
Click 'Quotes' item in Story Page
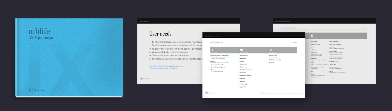point(312,74)
